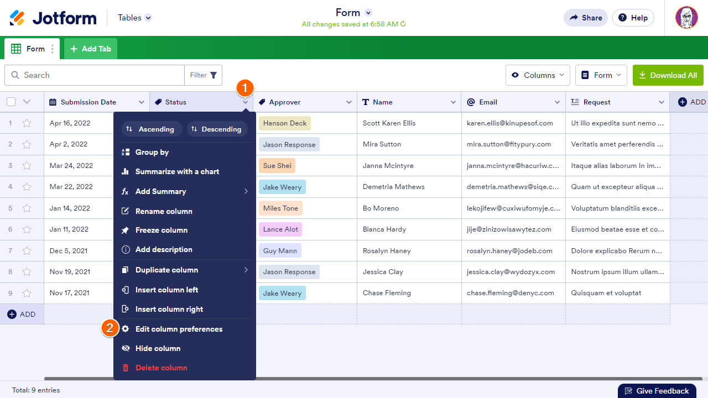Open the Add Summary submenu

click(x=185, y=191)
